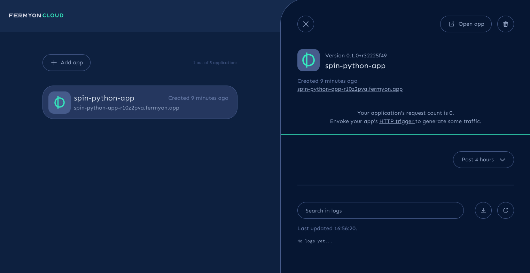Click the Fermyon Cloud logo
The height and width of the screenshot is (273, 530).
36,15
